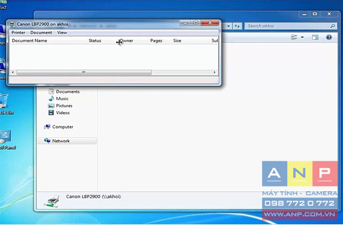Select Videos library in navigation pane
This screenshot has height=225, width=343.
tap(63, 113)
